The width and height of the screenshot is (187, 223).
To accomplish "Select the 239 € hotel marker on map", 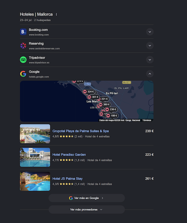I will click(111, 109).
